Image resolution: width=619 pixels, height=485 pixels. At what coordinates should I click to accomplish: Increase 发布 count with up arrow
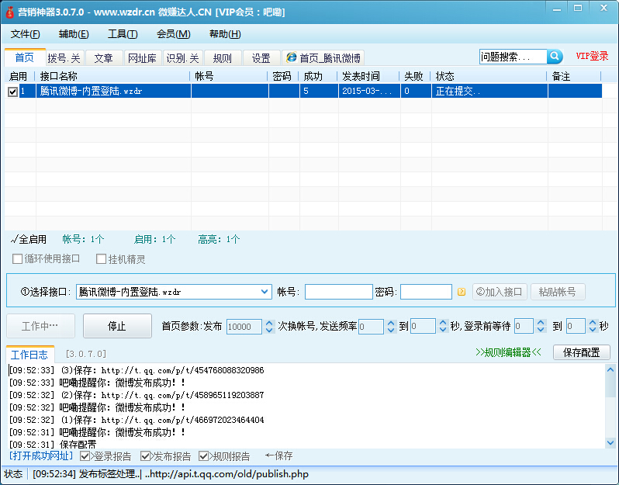(x=269, y=323)
